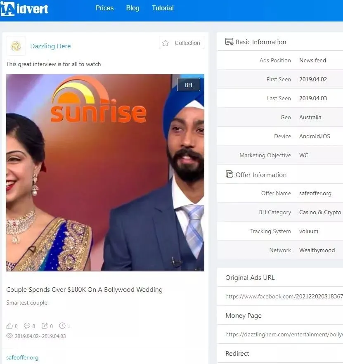The image size is (343, 364).
Task: Click the BH Category value Casino & Crypto
Action: tap(320, 213)
